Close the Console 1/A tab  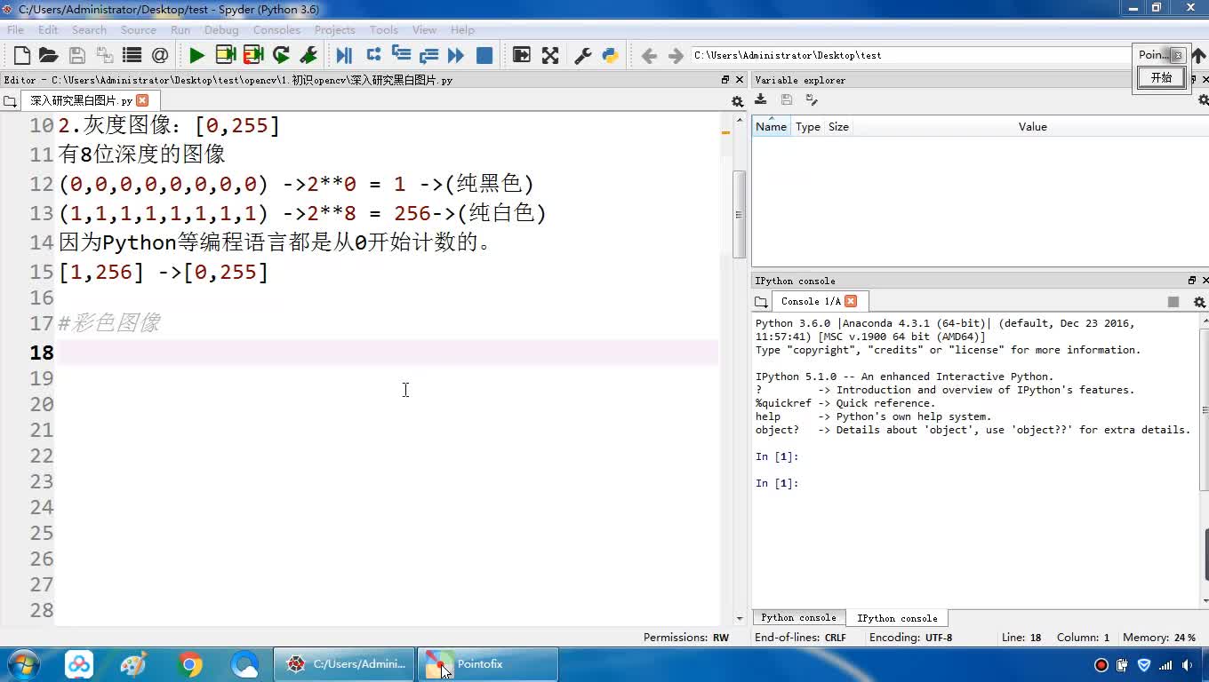tap(851, 301)
